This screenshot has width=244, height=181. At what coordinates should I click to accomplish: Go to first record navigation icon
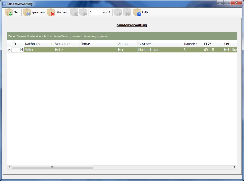pyautogui.click(x=74, y=12)
